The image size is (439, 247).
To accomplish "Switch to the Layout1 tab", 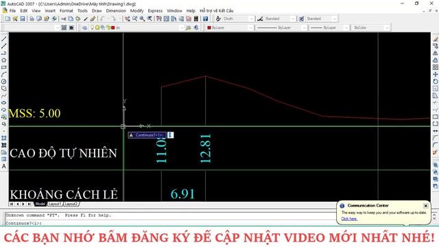I will [55, 204].
